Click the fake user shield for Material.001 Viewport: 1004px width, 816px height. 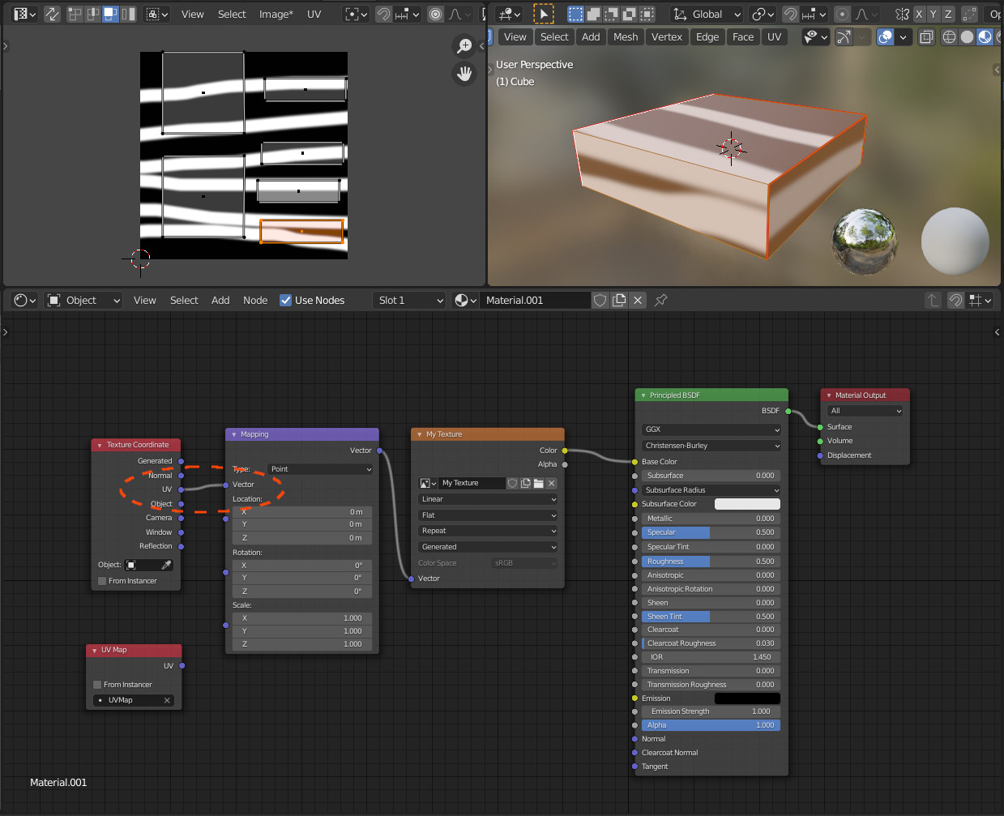(600, 300)
